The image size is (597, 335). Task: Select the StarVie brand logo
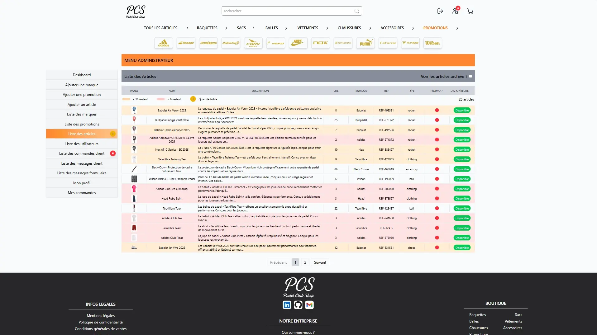tap(388, 43)
